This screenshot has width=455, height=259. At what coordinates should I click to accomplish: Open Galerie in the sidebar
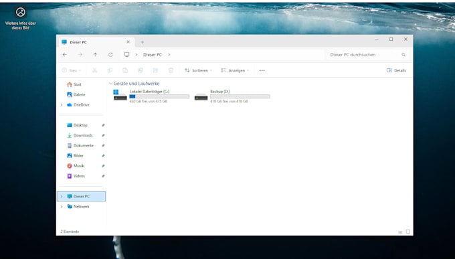(x=76, y=94)
